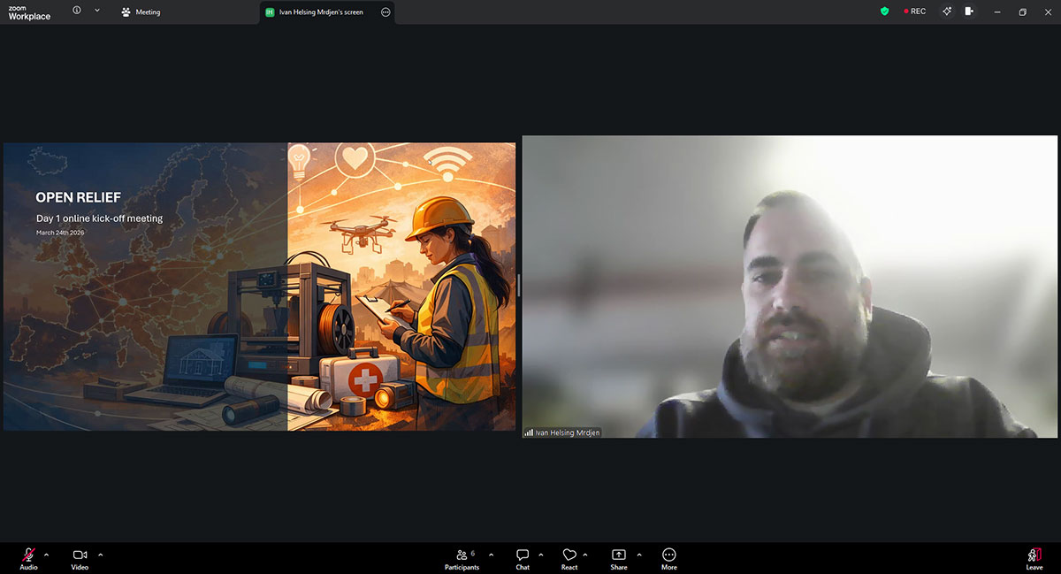Click the REC recording indicator
1061x574 pixels.
(915, 11)
